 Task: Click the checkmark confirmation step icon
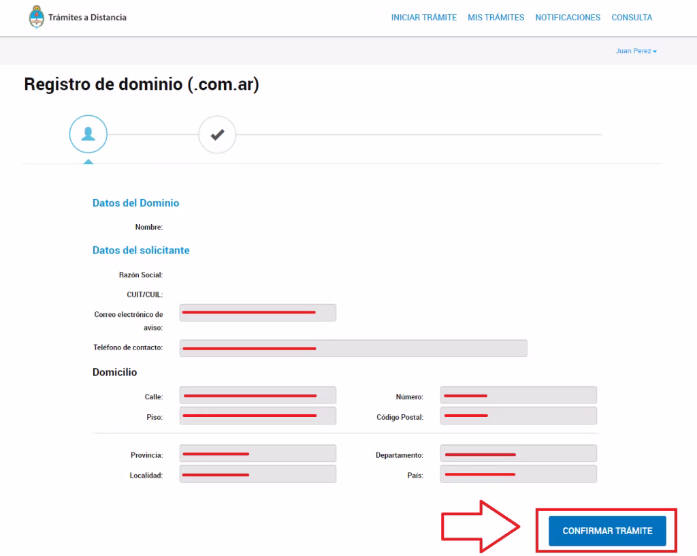coord(217,135)
